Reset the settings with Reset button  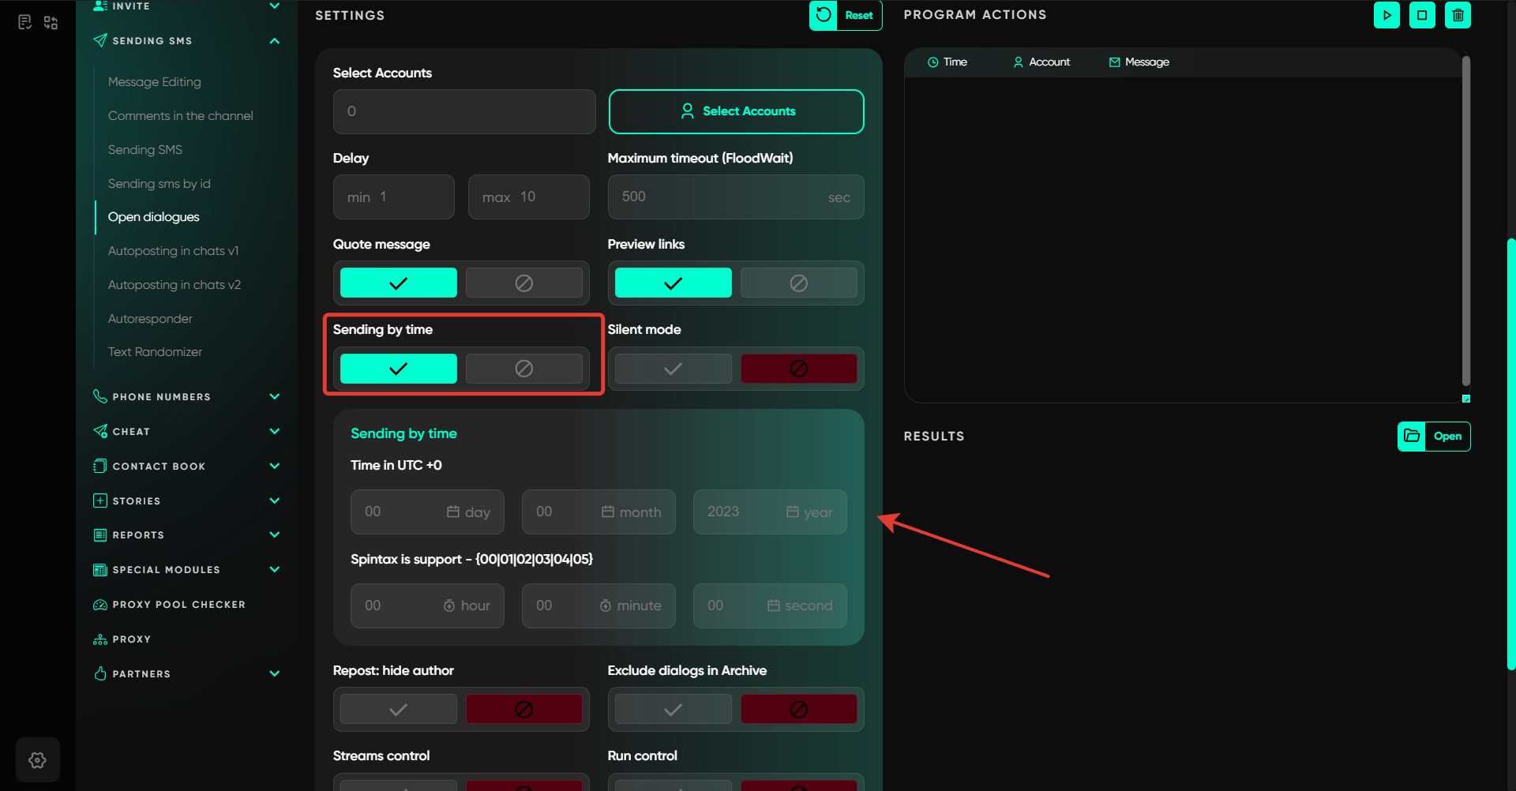[845, 15]
